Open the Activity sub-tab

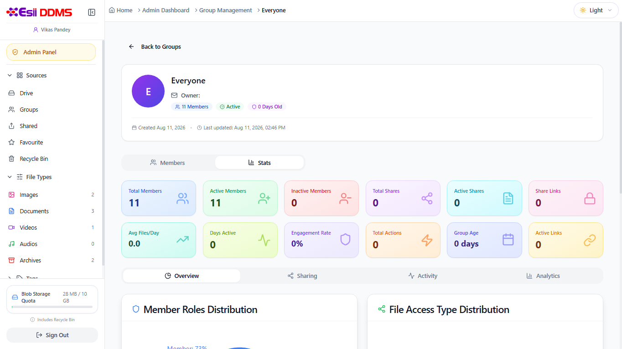pos(423,276)
